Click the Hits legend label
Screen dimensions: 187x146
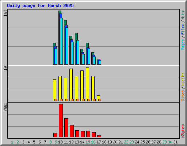pyautogui.click(x=183, y=15)
